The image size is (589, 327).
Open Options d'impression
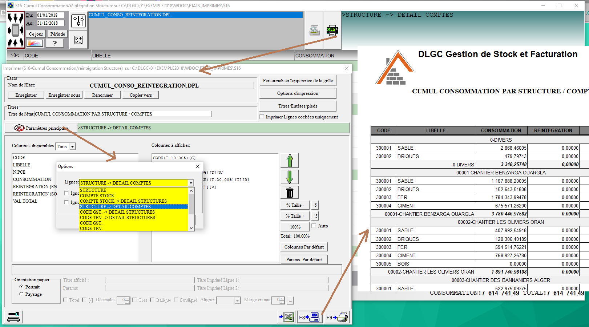point(298,93)
